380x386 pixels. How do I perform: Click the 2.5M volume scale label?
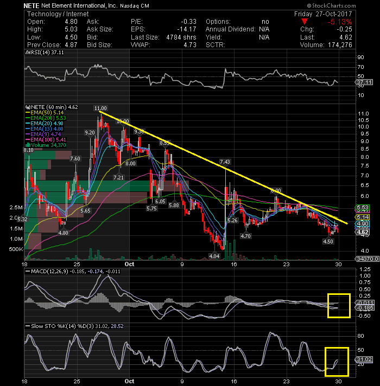tap(16, 208)
